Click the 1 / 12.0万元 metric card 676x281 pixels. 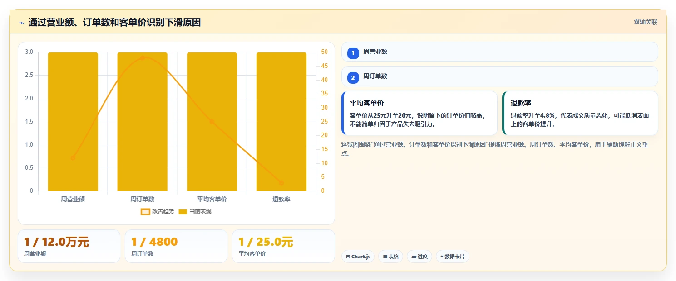[69, 246]
